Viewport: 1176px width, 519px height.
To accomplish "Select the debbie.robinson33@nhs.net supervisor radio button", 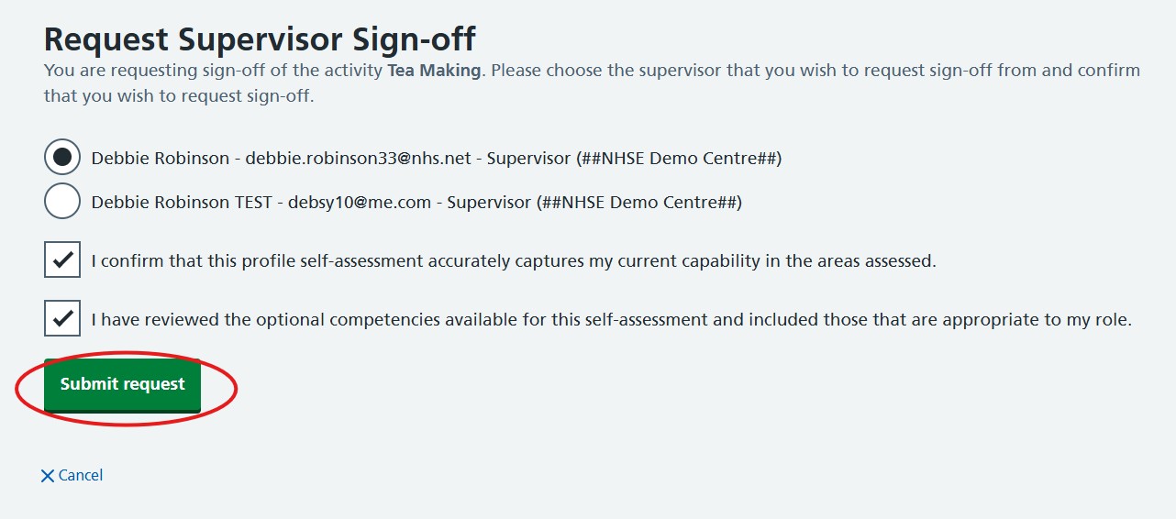I will (62, 158).
